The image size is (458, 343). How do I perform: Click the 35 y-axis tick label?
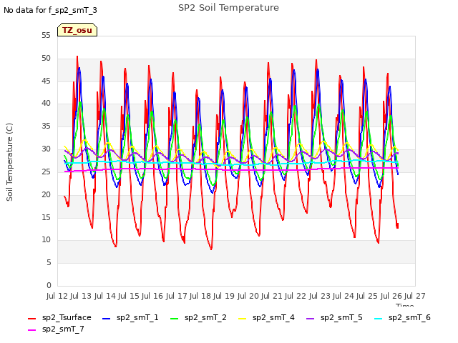coord(46,126)
